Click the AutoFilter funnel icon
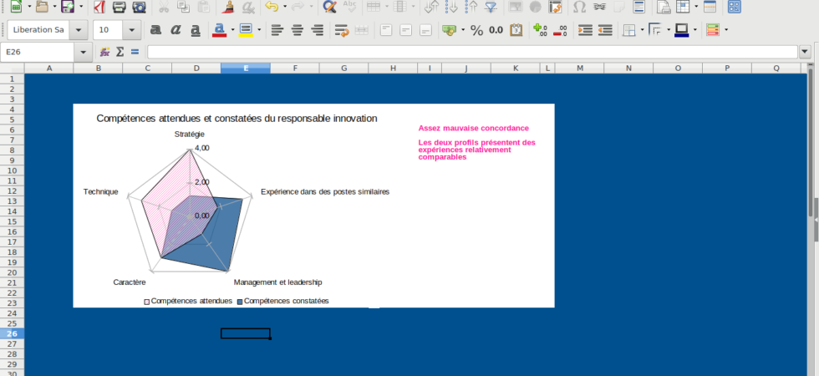The image size is (819, 376). [x=491, y=8]
